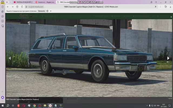173x108 pixels.
Task: Go back to the previous page
Action: 8,7
